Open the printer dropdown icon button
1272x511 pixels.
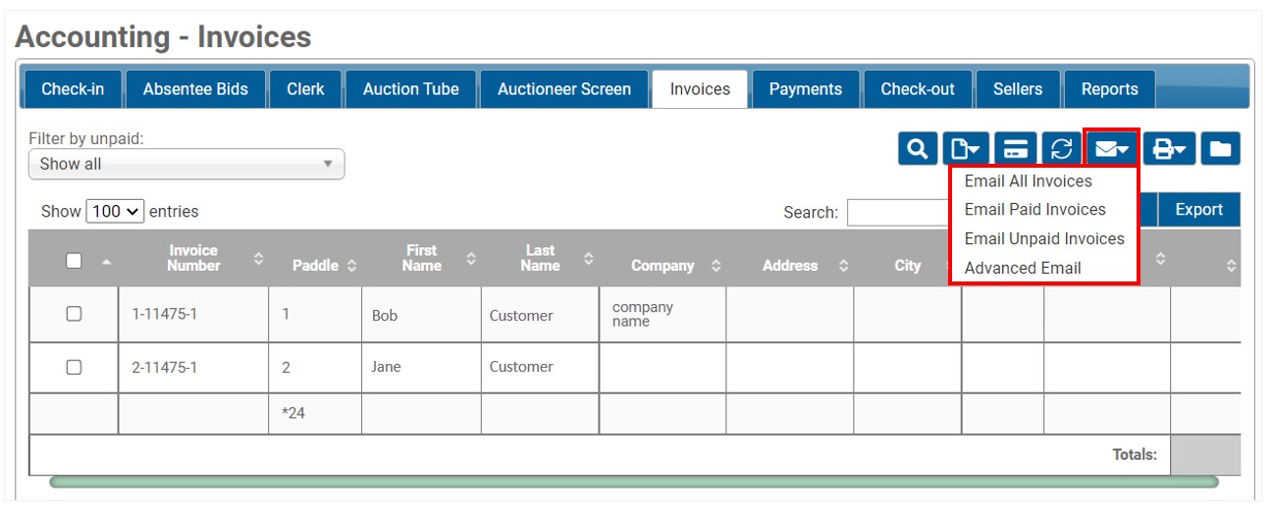pyautogui.click(x=1169, y=148)
